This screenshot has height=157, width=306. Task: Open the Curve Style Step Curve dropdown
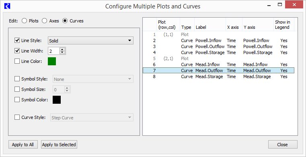pyautogui.click(x=92, y=118)
